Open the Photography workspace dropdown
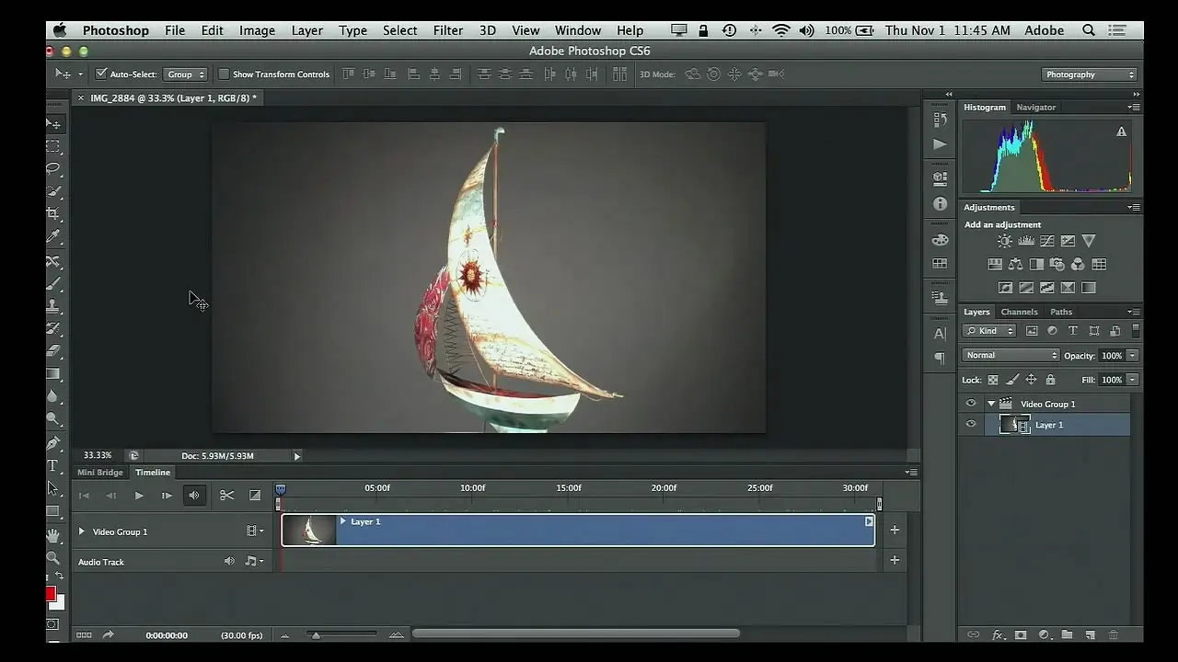Screen dimensions: 1178x662 [x=1091, y=74]
